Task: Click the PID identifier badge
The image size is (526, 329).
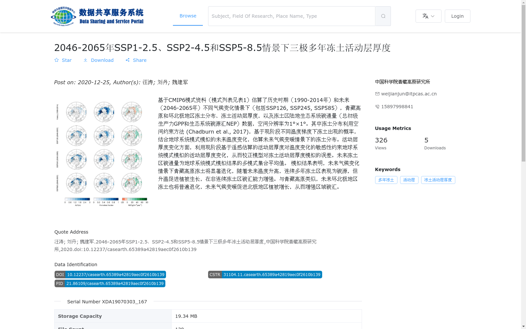Action: coord(110,284)
